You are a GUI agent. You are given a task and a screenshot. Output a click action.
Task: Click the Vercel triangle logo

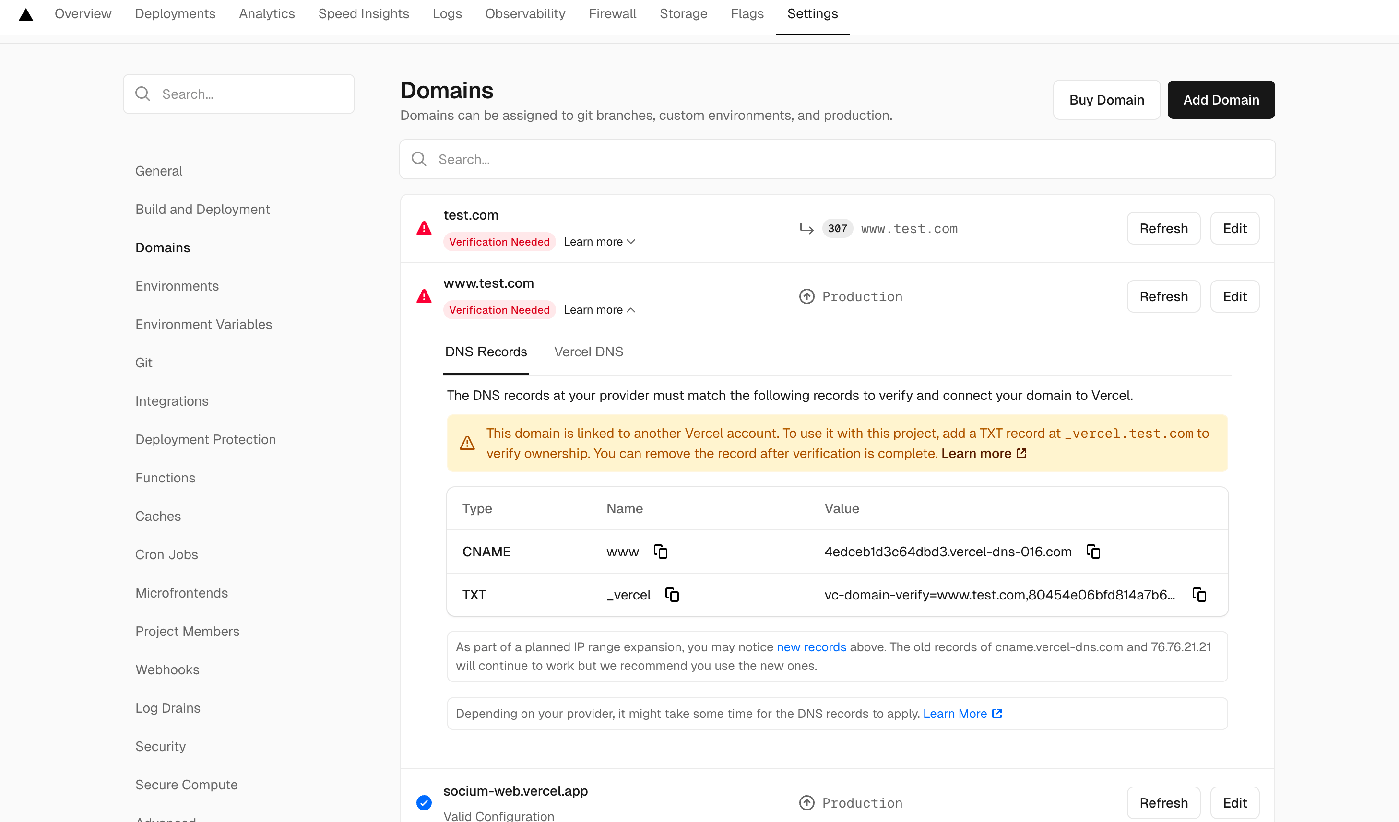click(x=25, y=14)
